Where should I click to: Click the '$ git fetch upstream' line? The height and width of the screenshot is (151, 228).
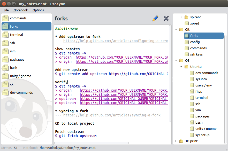[76, 136]
